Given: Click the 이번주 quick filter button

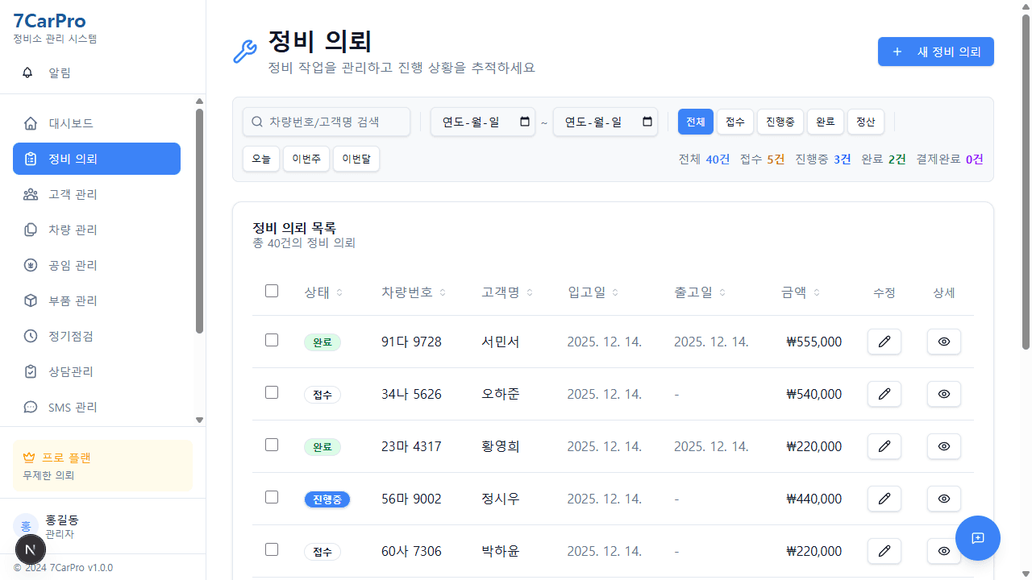Looking at the screenshot, I should [306, 159].
